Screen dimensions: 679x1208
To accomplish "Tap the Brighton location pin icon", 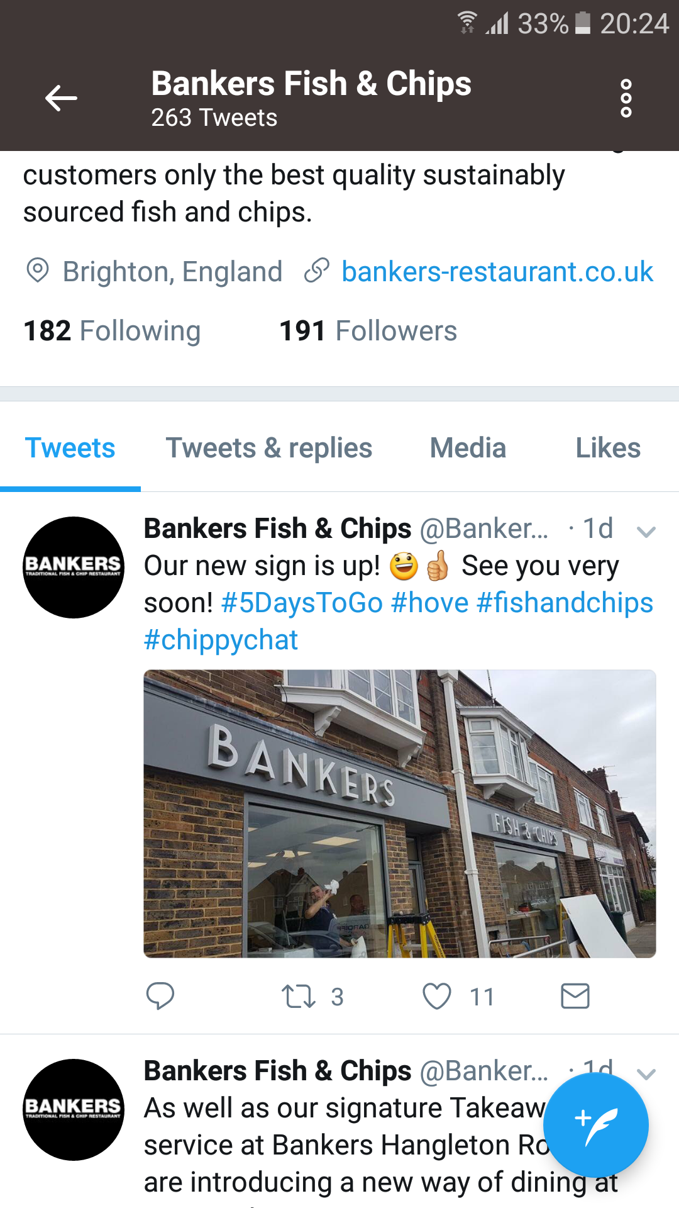I will pos(38,271).
